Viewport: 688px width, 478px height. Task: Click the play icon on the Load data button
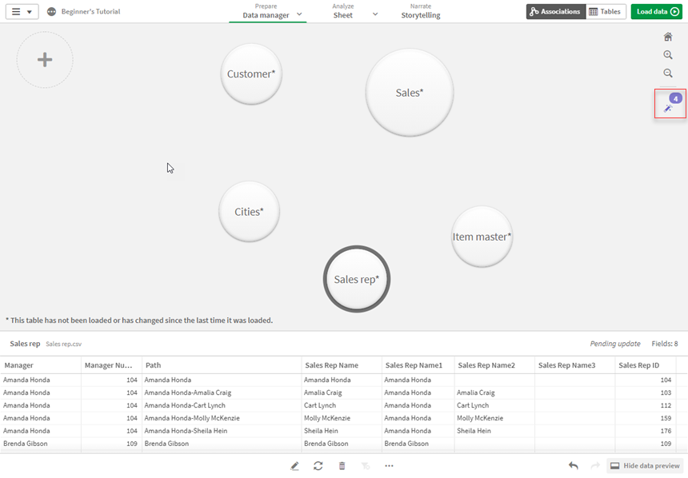(x=675, y=12)
